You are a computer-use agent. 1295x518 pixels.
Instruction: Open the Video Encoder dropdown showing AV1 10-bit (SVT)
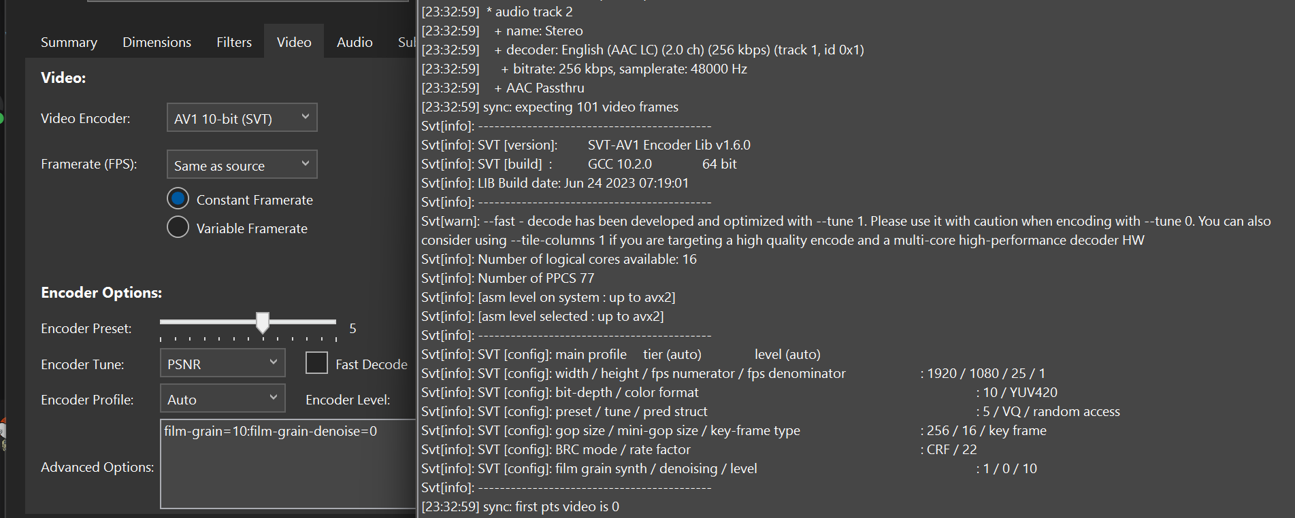(x=241, y=117)
